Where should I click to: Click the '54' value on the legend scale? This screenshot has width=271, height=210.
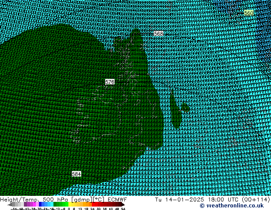point(123,209)
